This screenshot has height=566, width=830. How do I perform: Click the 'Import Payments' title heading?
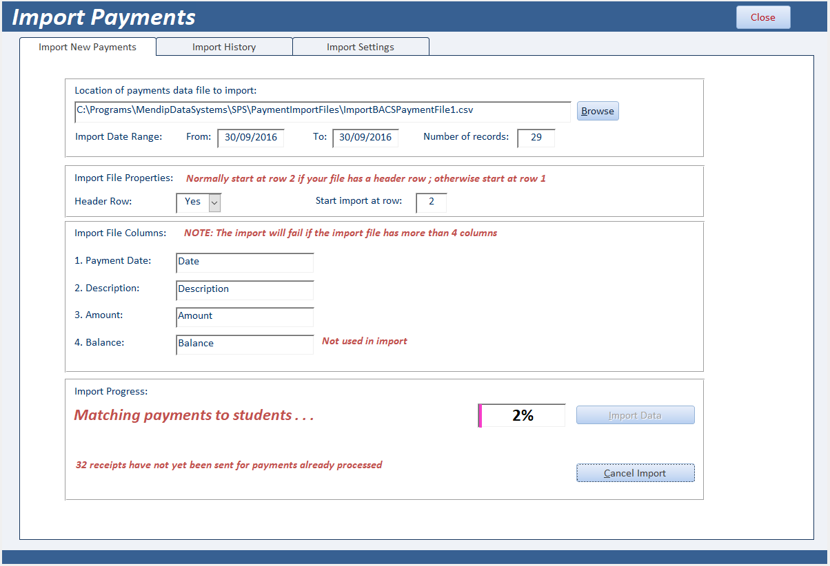[x=104, y=17]
